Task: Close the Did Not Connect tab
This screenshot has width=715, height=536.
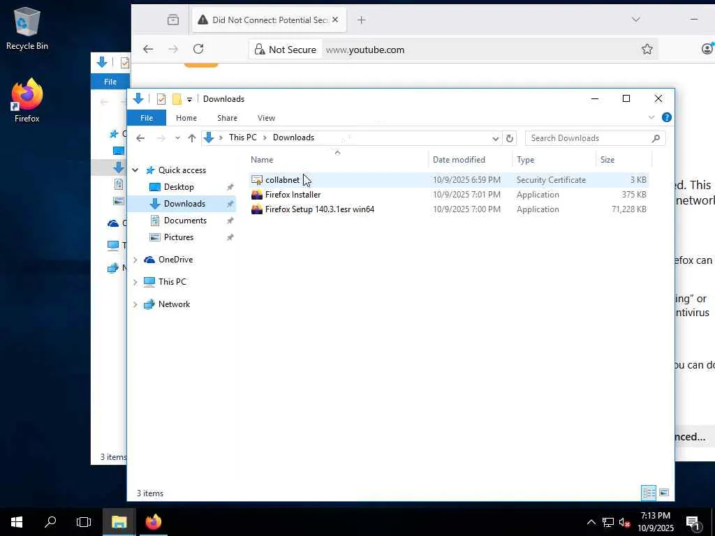Action: (x=335, y=20)
